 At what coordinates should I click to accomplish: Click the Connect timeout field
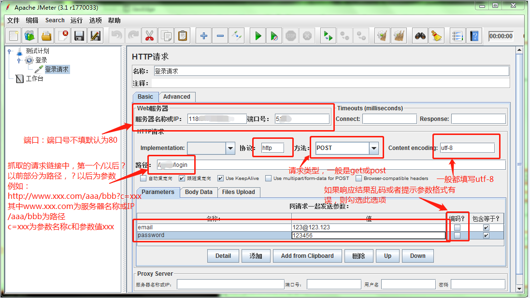pos(389,119)
